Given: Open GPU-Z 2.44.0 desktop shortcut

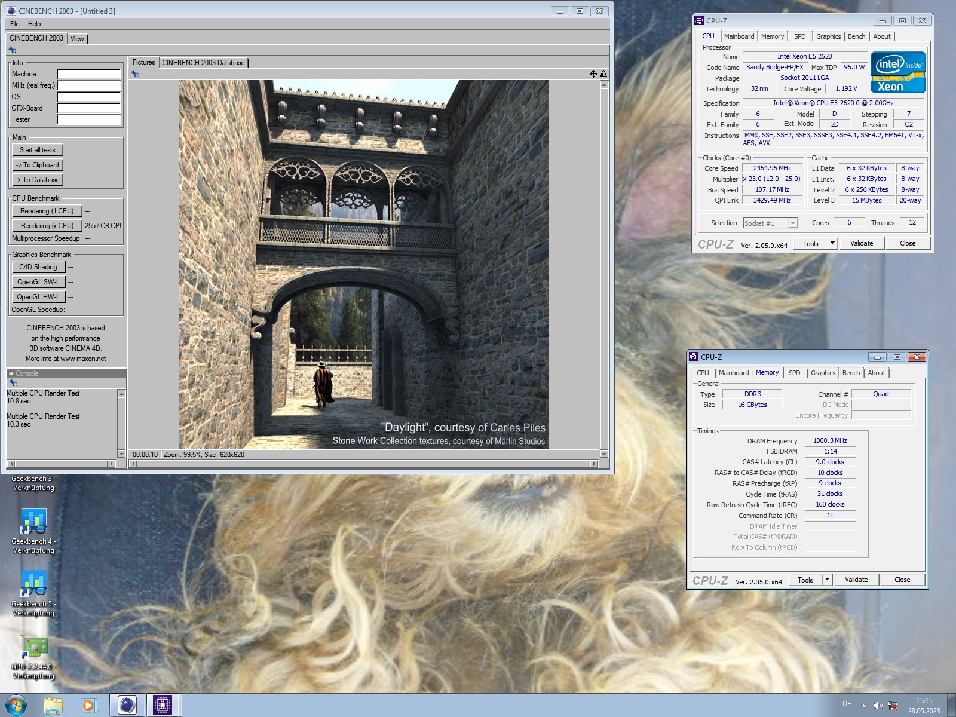Looking at the screenshot, I should (x=34, y=657).
